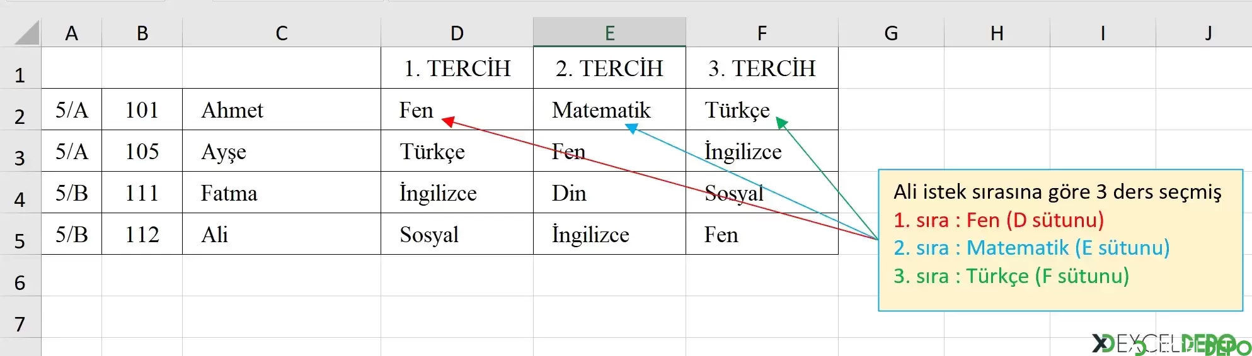The image size is (1252, 356).
Task: Select column E header
Action: (609, 33)
